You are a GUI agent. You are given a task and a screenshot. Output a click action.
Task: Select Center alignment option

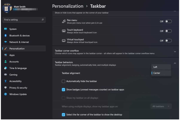tap(161, 73)
